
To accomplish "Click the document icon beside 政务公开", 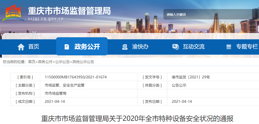I will [x=67, y=47].
